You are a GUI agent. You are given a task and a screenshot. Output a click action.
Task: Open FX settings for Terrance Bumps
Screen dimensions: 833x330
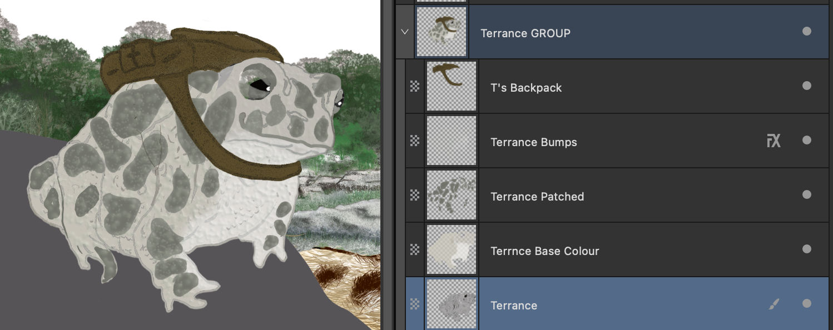tap(773, 141)
